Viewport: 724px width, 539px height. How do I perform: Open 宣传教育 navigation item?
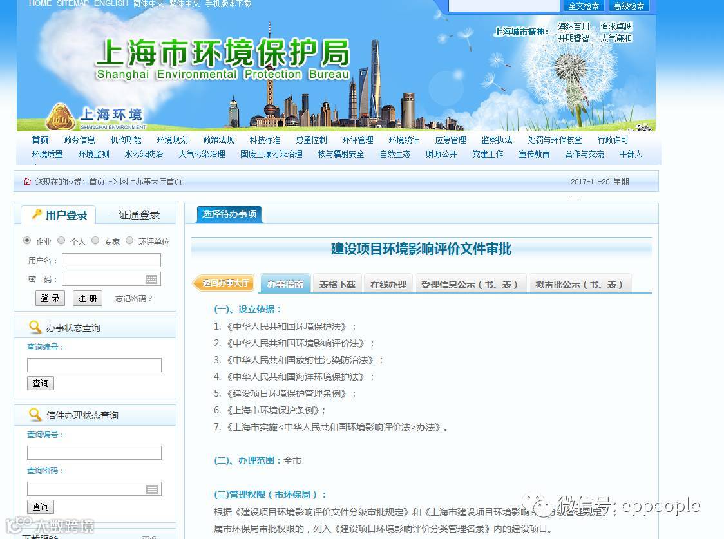(x=534, y=154)
